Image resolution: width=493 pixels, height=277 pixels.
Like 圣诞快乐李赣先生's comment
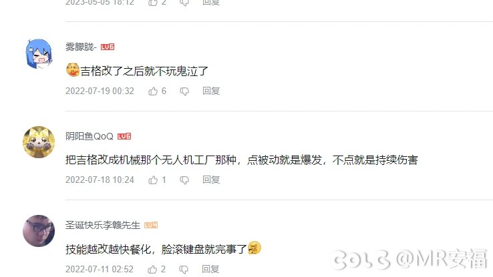[x=152, y=269]
